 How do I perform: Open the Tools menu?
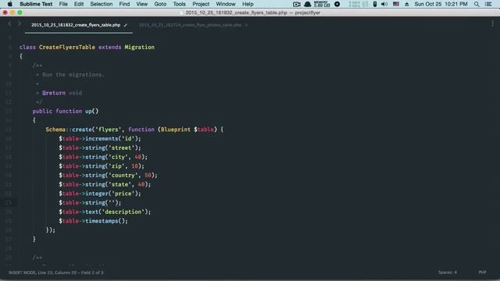pyautogui.click(x=179, y=4)
